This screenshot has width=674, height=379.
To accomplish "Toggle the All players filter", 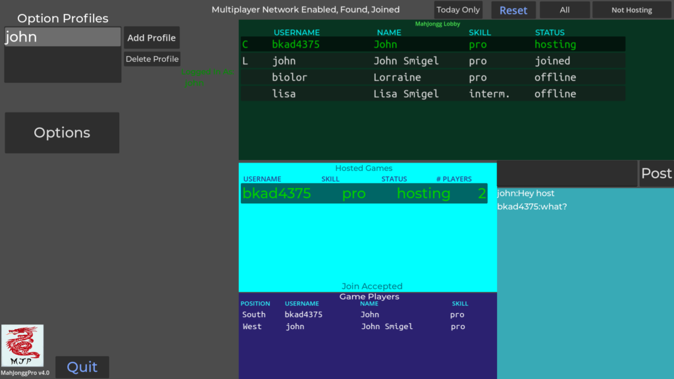I will [565, 10].
